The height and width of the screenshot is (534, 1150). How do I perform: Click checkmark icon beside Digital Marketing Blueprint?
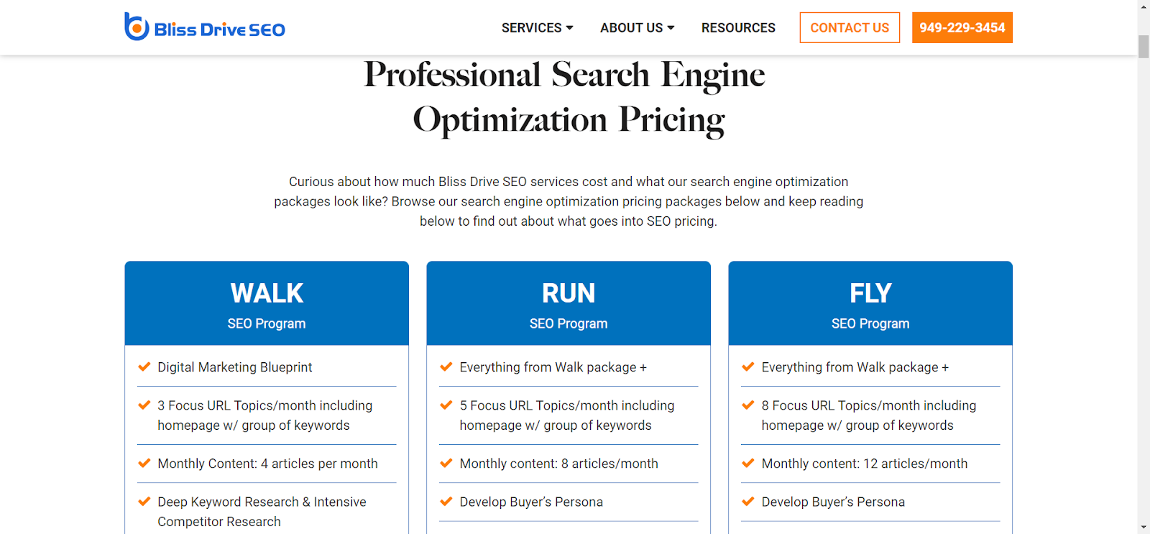(144, 367)
